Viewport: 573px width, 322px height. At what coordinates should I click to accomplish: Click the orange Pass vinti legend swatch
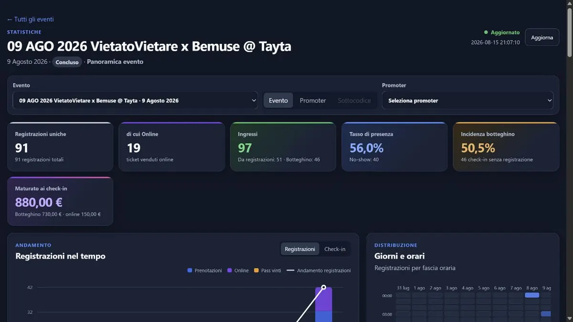pos(256,270)
